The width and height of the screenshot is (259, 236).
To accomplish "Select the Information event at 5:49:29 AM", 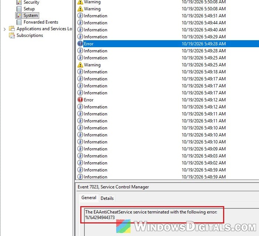I will 168,37.
